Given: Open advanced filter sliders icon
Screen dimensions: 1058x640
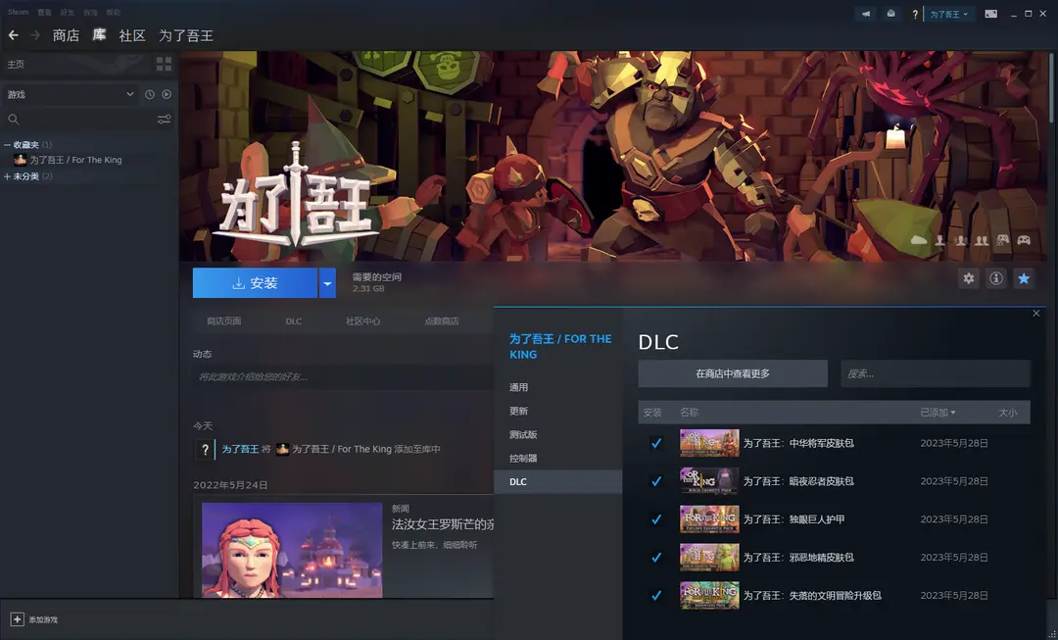Looking at the screenshot, I should coord(164,120).
